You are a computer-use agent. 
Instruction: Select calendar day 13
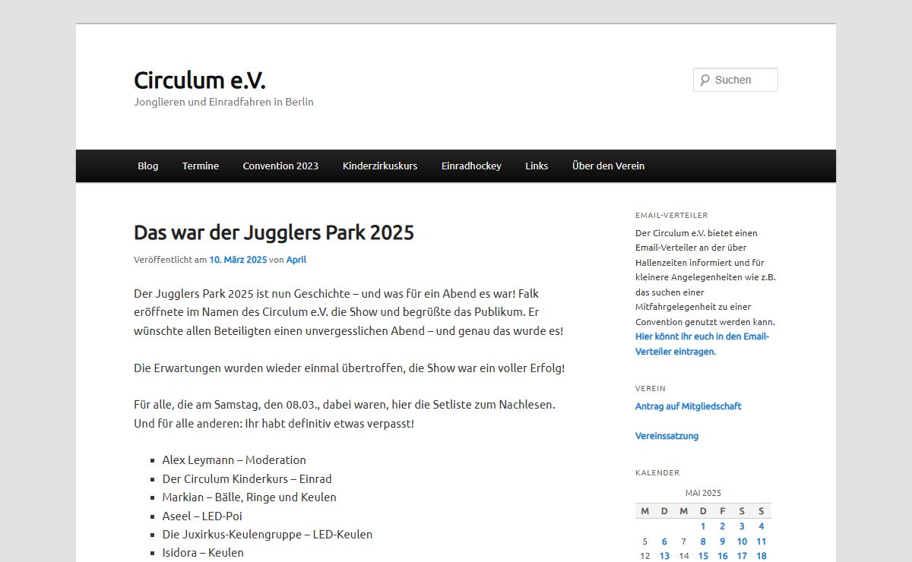(664, 556)
